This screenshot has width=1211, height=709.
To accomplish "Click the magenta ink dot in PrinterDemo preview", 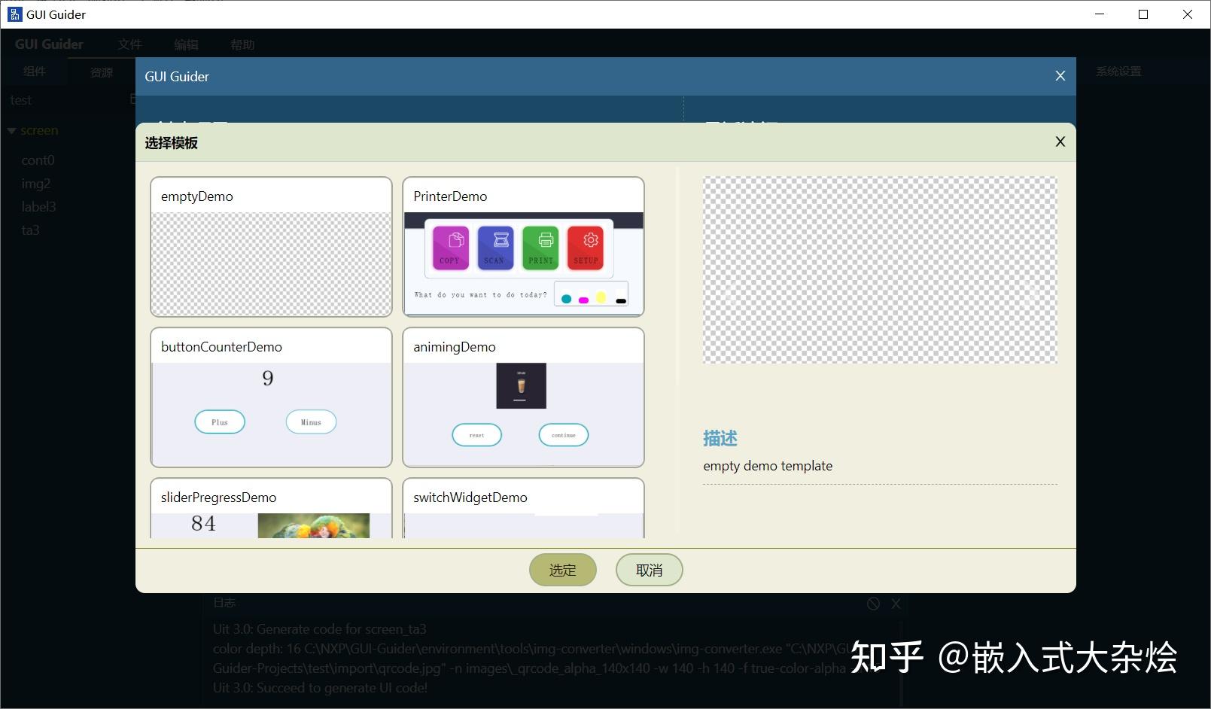I will point(582,299).
